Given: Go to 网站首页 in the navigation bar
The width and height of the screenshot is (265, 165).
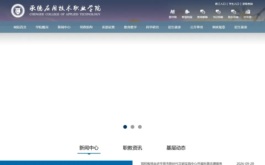Looking at the screenshot, I should (20, 27).
